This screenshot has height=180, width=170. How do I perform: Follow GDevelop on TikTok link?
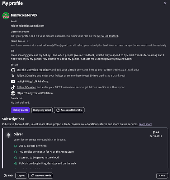(x=26, y=87)
